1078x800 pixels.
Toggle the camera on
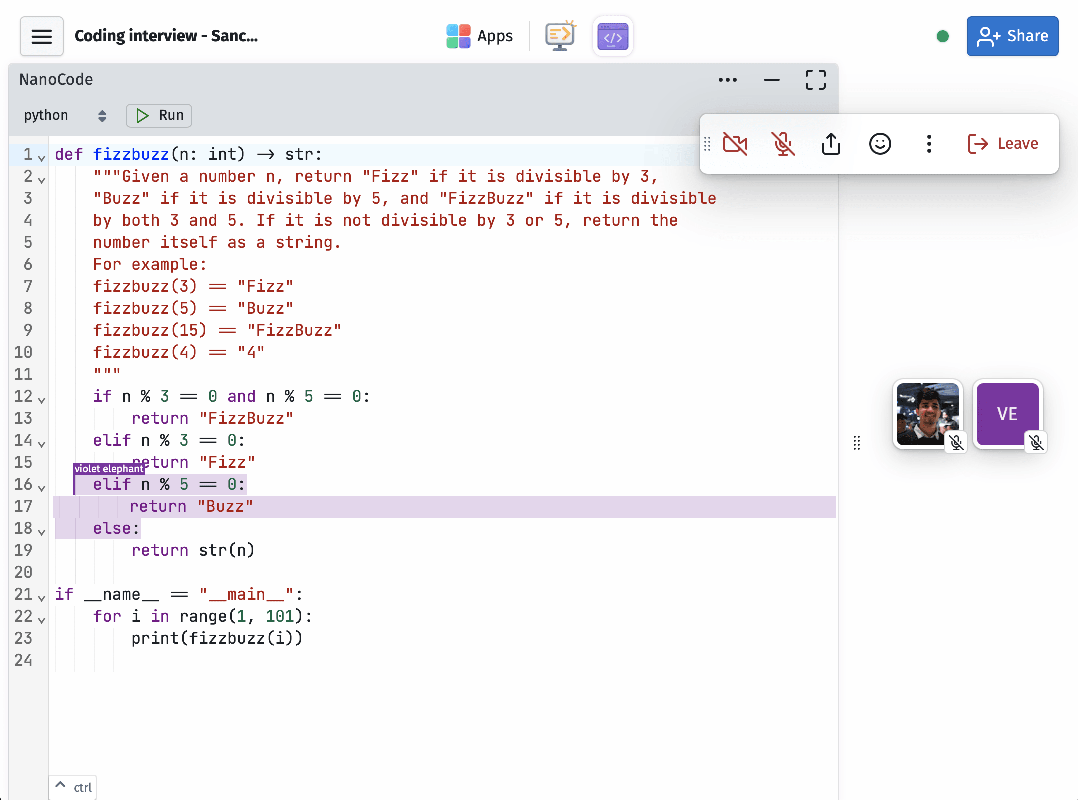[x=735, y=144]
